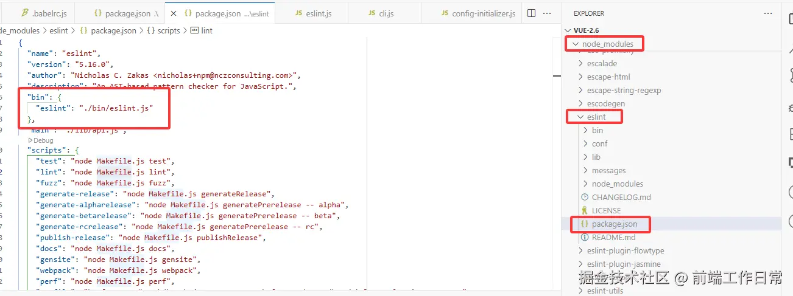The height and width of the screenshot is (296, 793).
Task: Open the config-initializer.js tab
Action: tap(483, 13)
